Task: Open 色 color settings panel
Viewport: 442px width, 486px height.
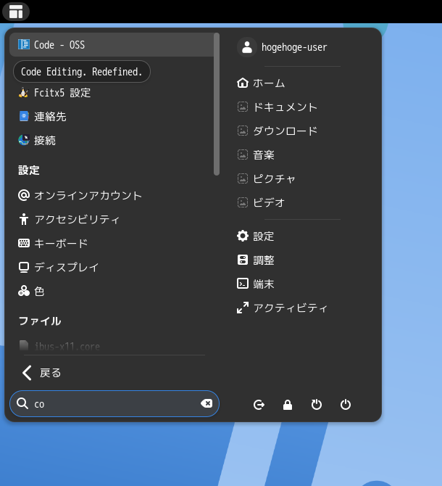Action: click(112, 291)
